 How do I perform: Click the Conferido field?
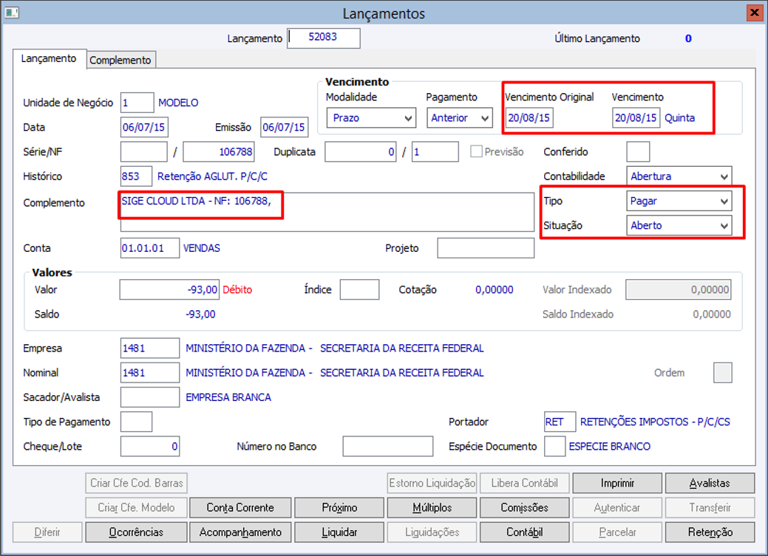pyautogui.click(x=638, y=151)
